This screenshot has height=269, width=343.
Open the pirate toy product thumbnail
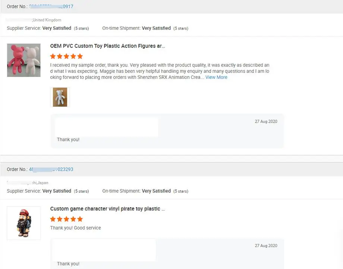click(23, 223)
